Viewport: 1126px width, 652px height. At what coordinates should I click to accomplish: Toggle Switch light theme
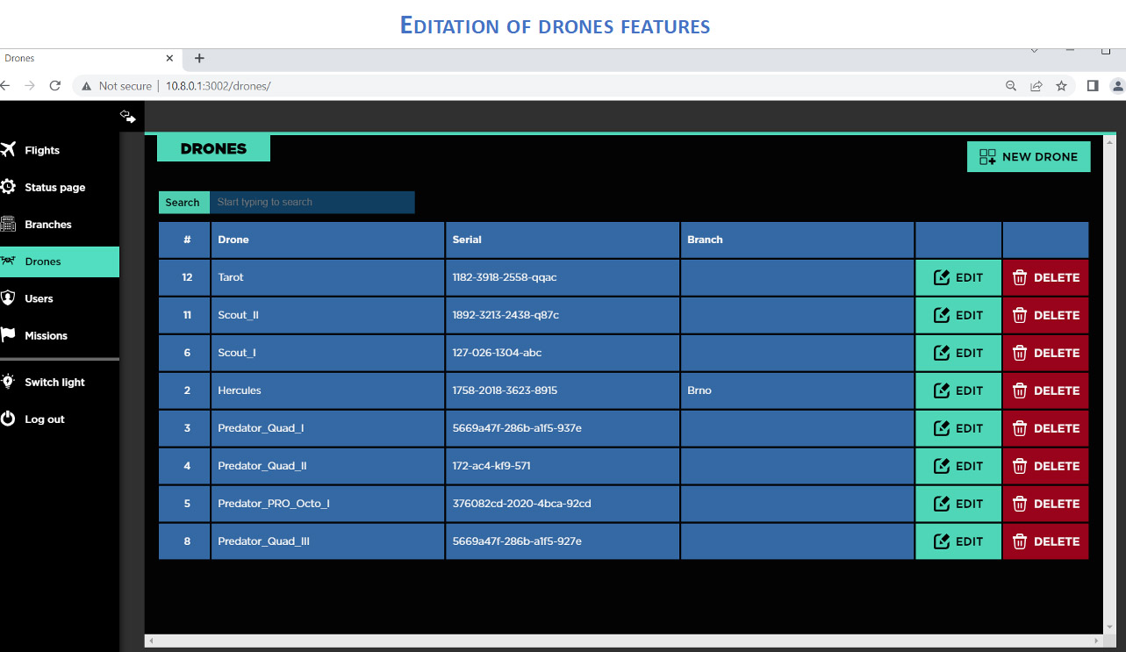point(54,382)
